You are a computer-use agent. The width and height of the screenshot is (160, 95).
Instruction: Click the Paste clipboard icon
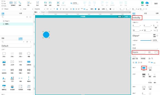pyautogui.click(x=2, y=6)
